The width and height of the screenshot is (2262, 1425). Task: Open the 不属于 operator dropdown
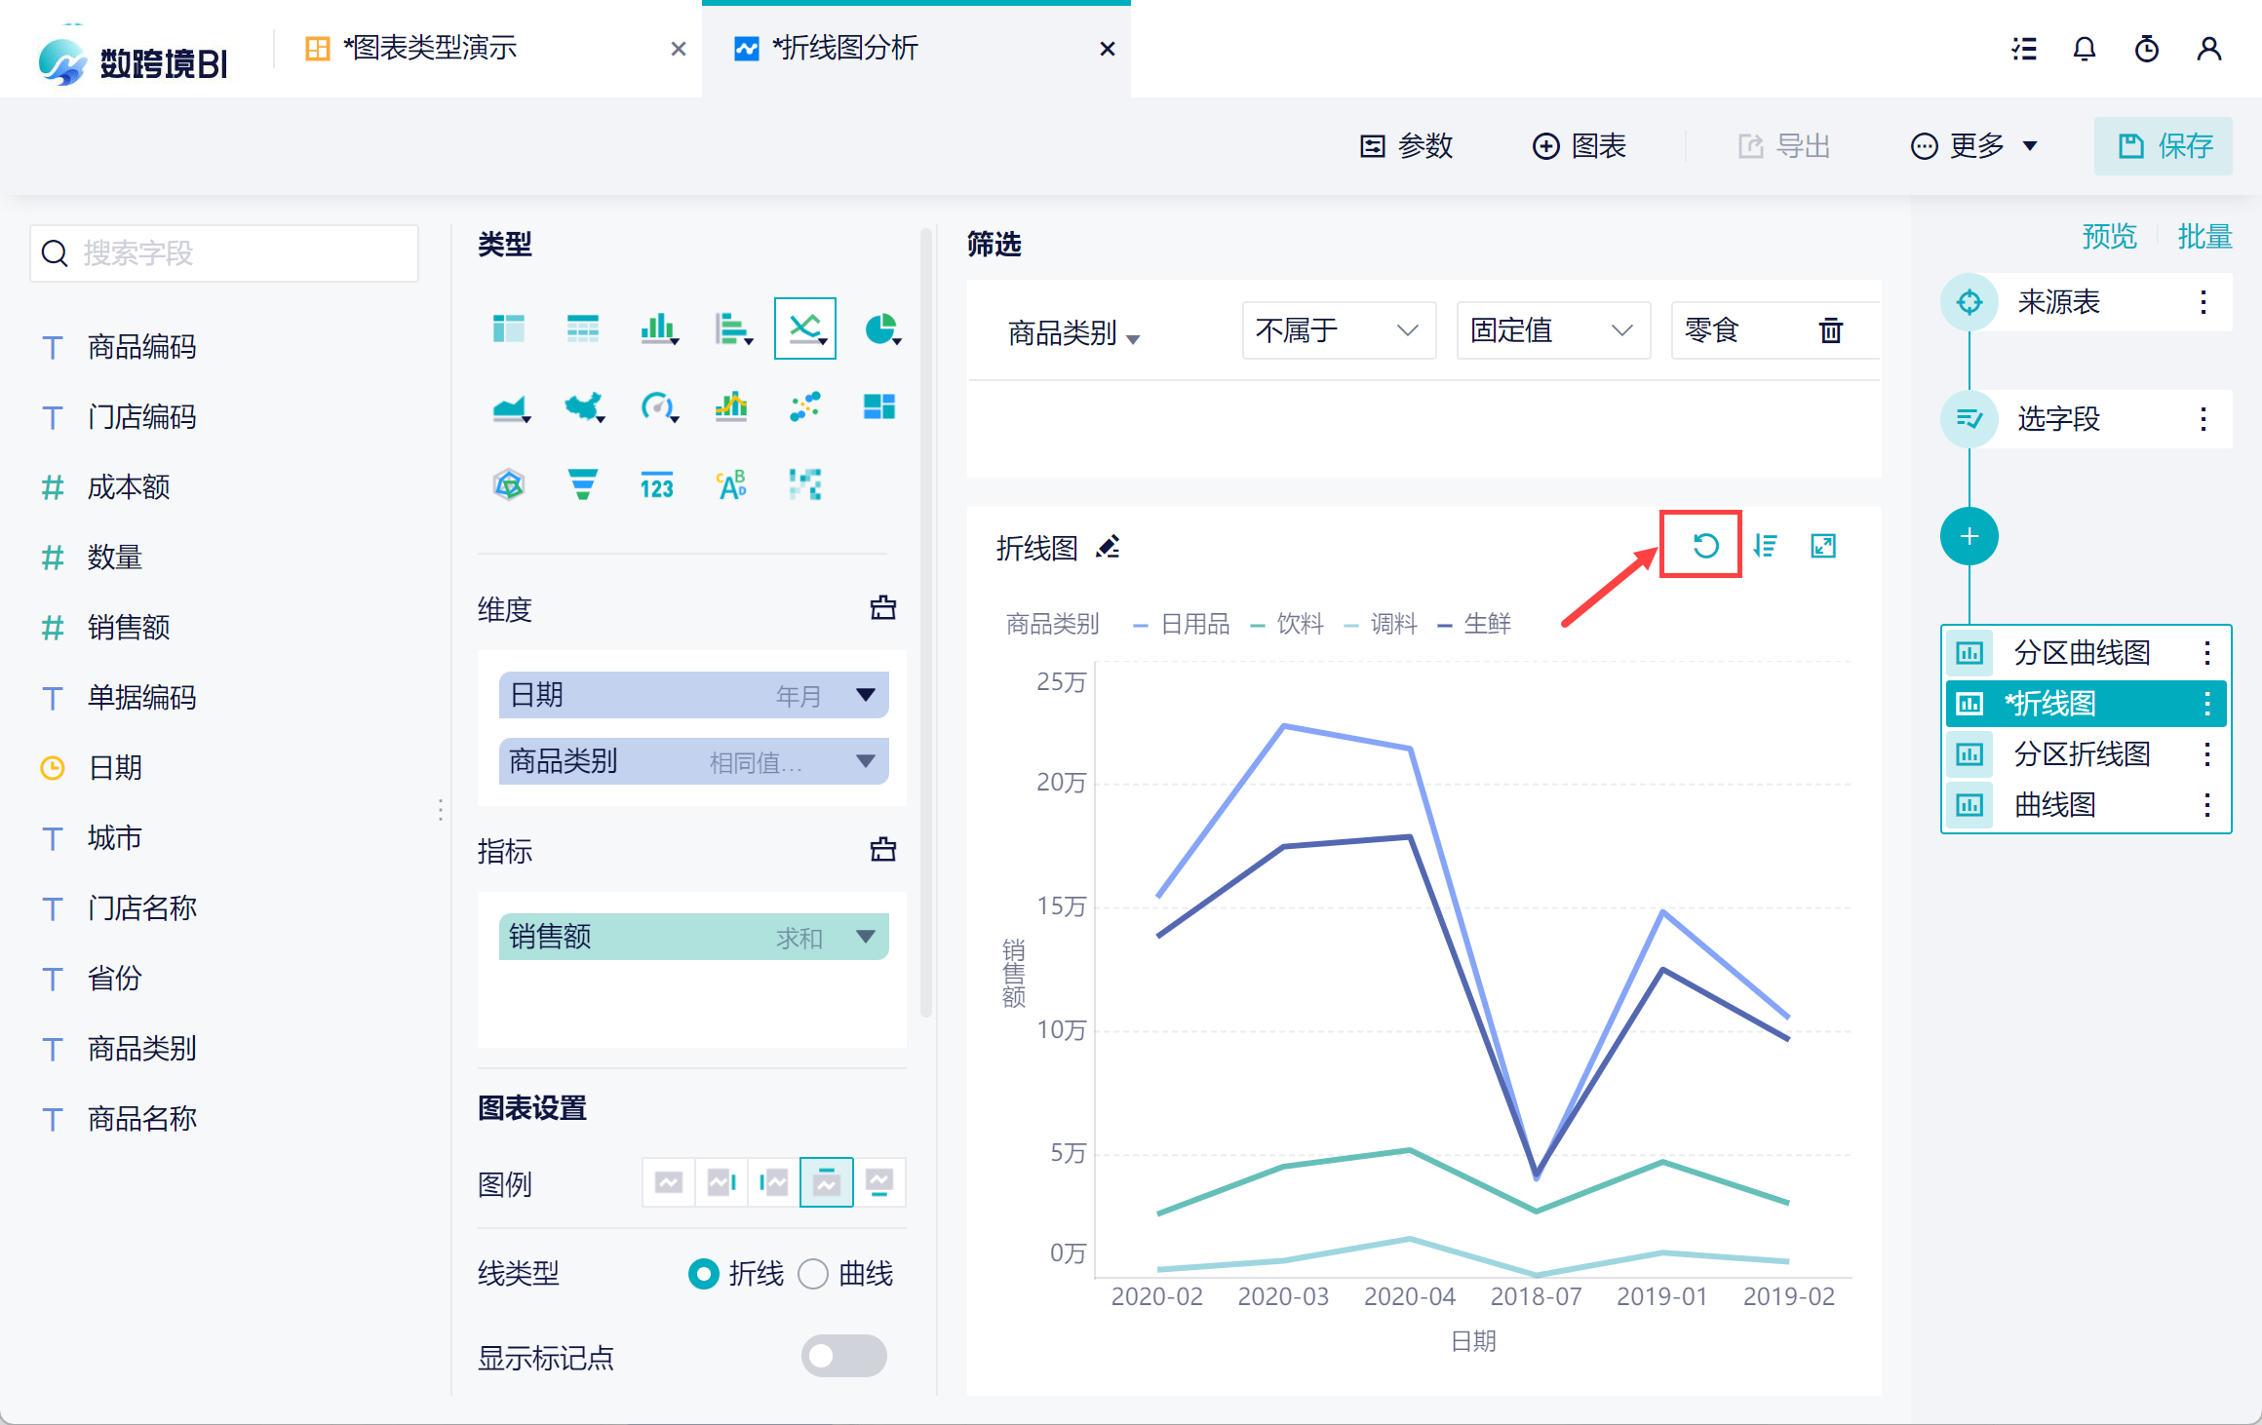(1338, 330)
